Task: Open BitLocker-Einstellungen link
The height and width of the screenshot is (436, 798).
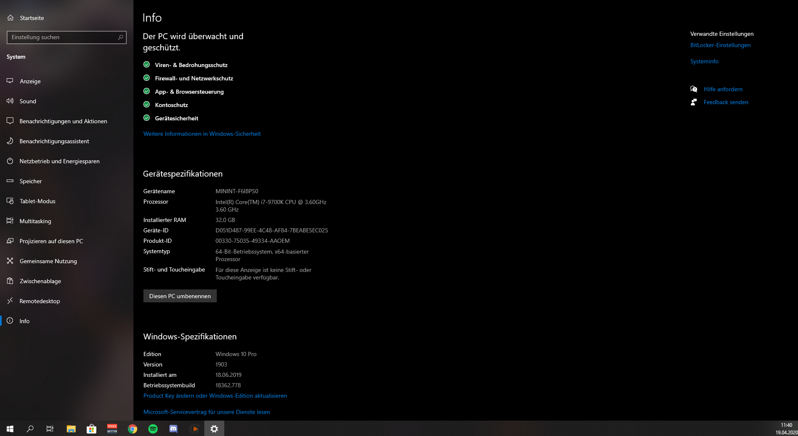Action: coord(720,45)
